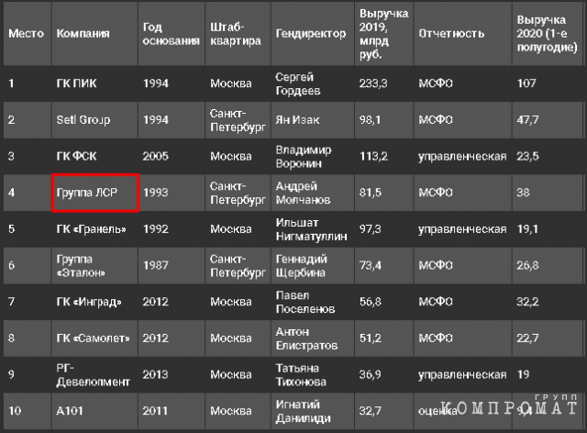
Task: Click the 'Отчетность' column header
Action: click(x=451, y=34)
